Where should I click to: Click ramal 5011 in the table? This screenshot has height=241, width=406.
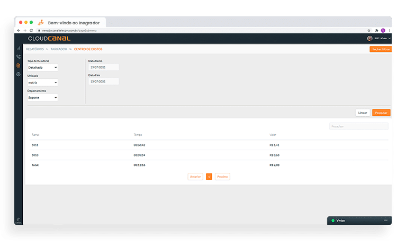(x=35, y=145)
